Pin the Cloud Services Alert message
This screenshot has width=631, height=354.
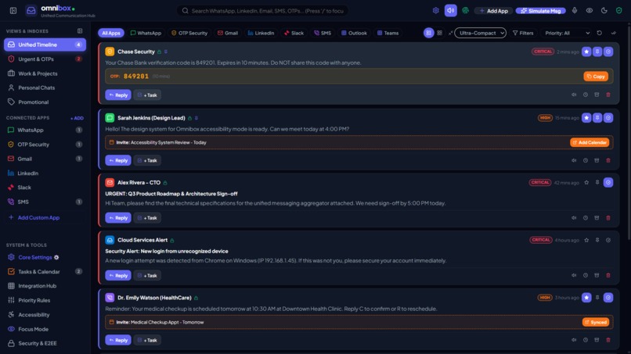point(597,240)
